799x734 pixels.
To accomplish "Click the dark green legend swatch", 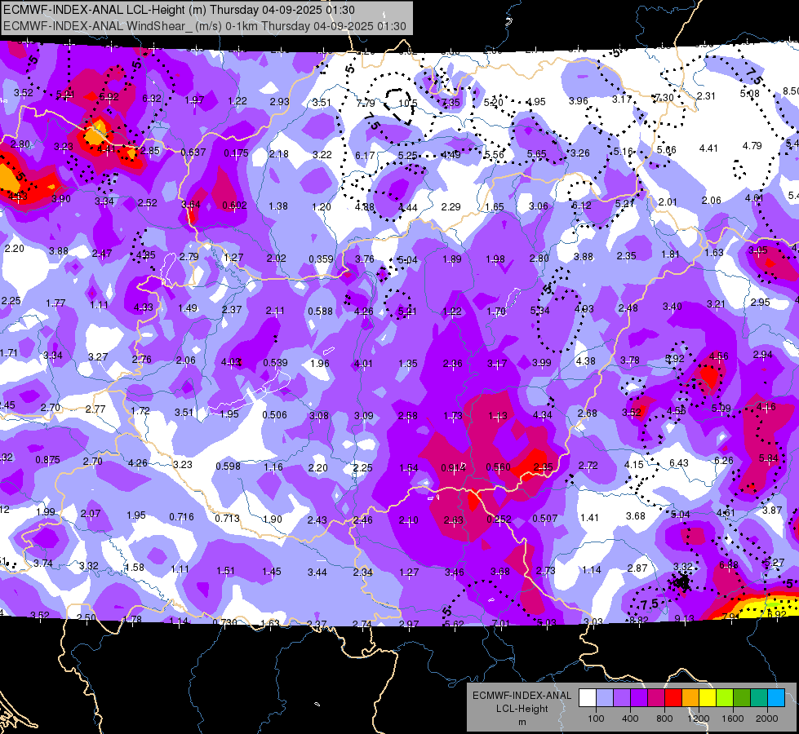I will pyautogui.click(x=742, y=698).
